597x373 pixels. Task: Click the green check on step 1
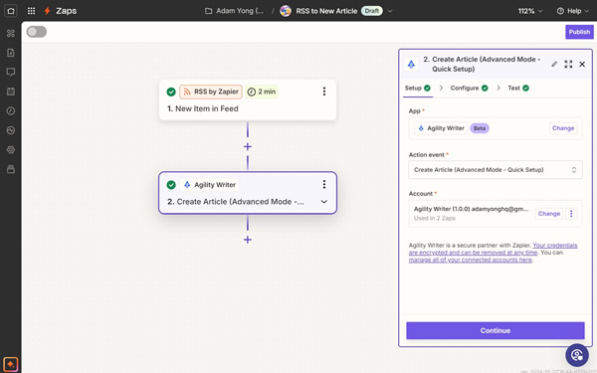(171, 92)
